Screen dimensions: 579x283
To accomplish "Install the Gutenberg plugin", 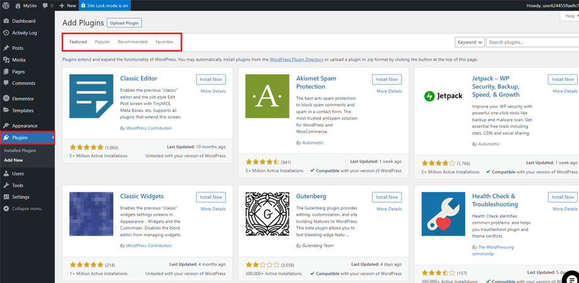I will (x=387, y=197).
